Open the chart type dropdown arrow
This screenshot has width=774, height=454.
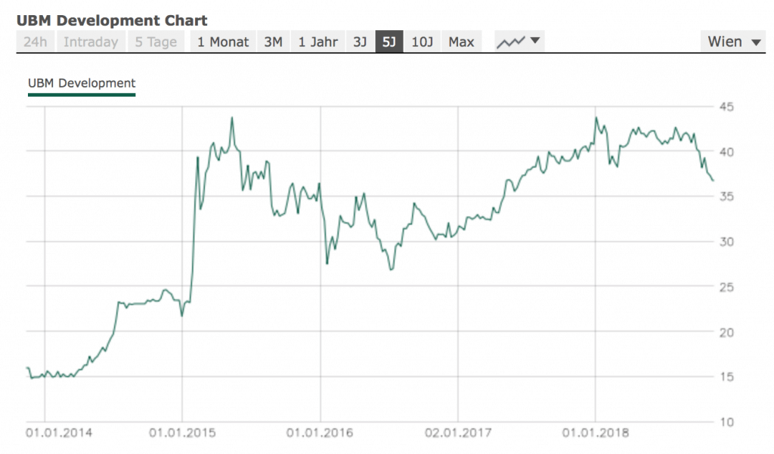tap(535, 41)
